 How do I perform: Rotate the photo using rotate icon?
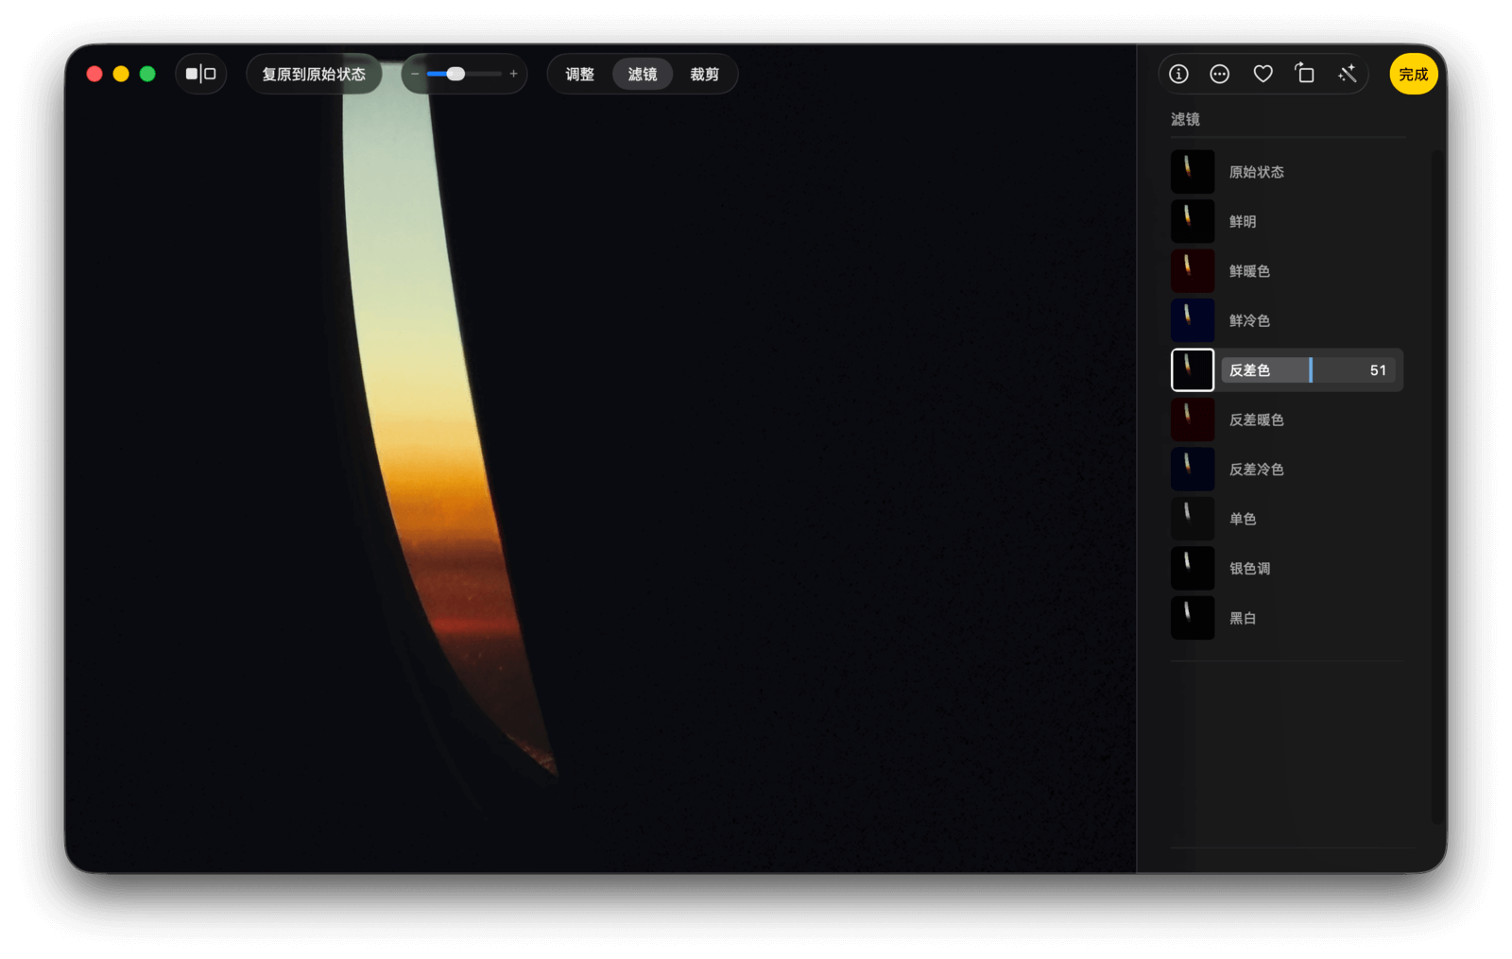[x=1305, y=74]
